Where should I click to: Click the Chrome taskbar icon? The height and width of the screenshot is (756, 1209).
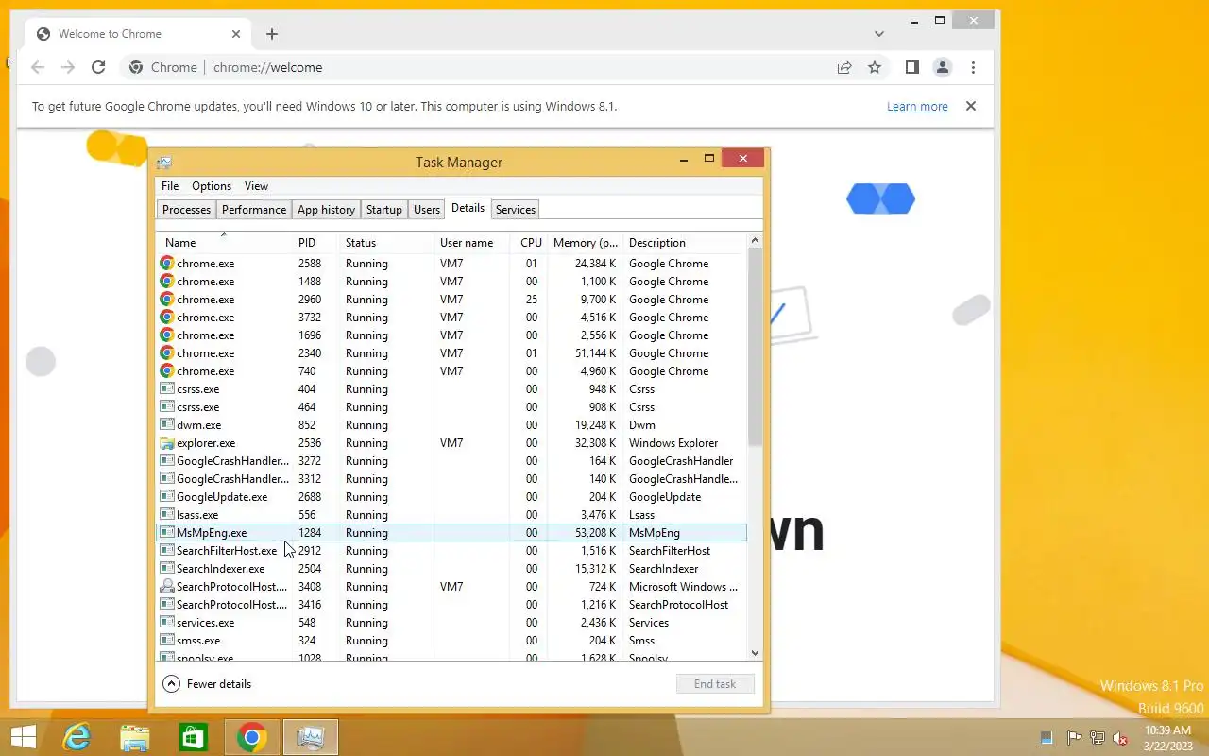point(252,737)
